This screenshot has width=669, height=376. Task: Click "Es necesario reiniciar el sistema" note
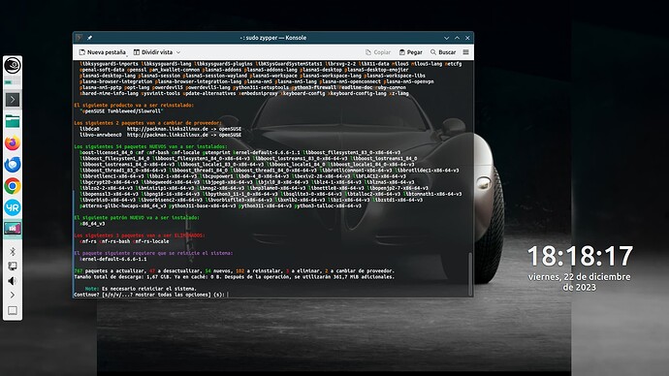[148, 289]
